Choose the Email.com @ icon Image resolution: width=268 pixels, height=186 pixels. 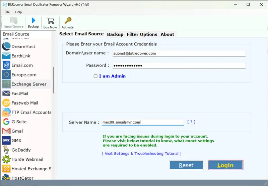(x=6, y=65)
